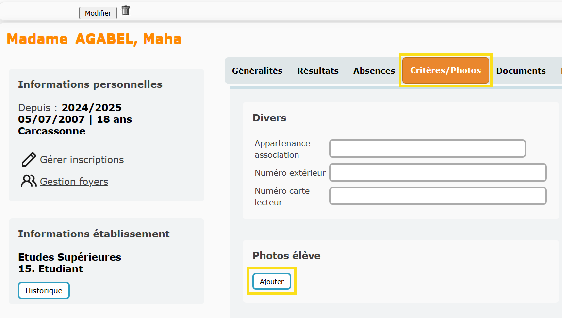Click the Madame AGABEL, Maha heading
The height and width of the screenshot is (318, 562).
point(94,39)
